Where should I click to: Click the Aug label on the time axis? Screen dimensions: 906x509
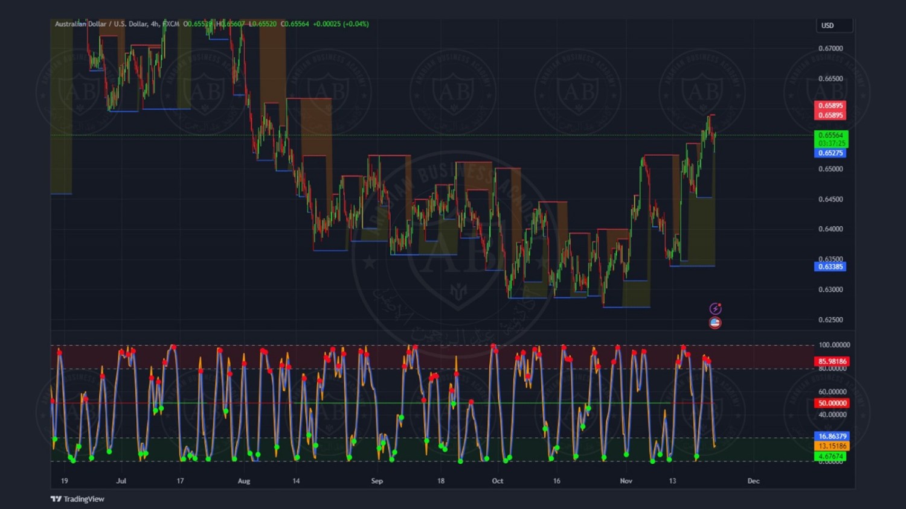tap(244, 481)
